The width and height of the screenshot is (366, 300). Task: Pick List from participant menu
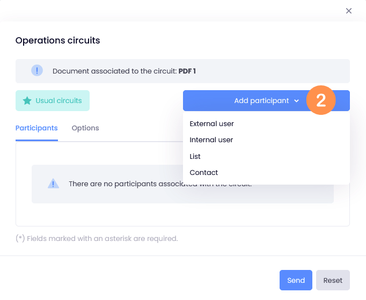[195, 156]
